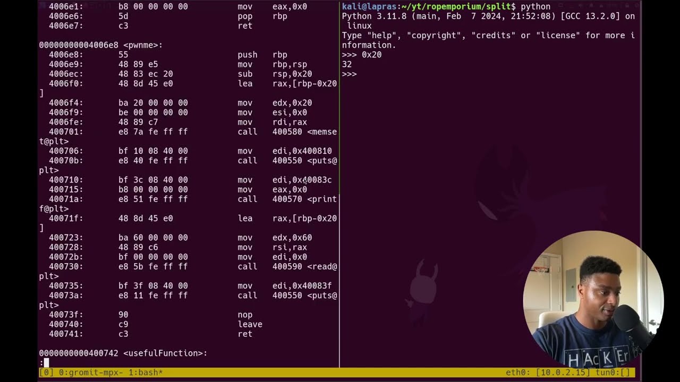The height and width of the screenshot is (382, 680).
Task: Click 'mov eax,0x0' at address 400715
Action: click(x=272, y=189)
